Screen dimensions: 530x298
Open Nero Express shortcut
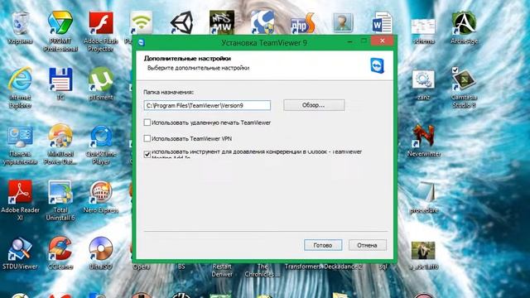click(x=101, y=193)
